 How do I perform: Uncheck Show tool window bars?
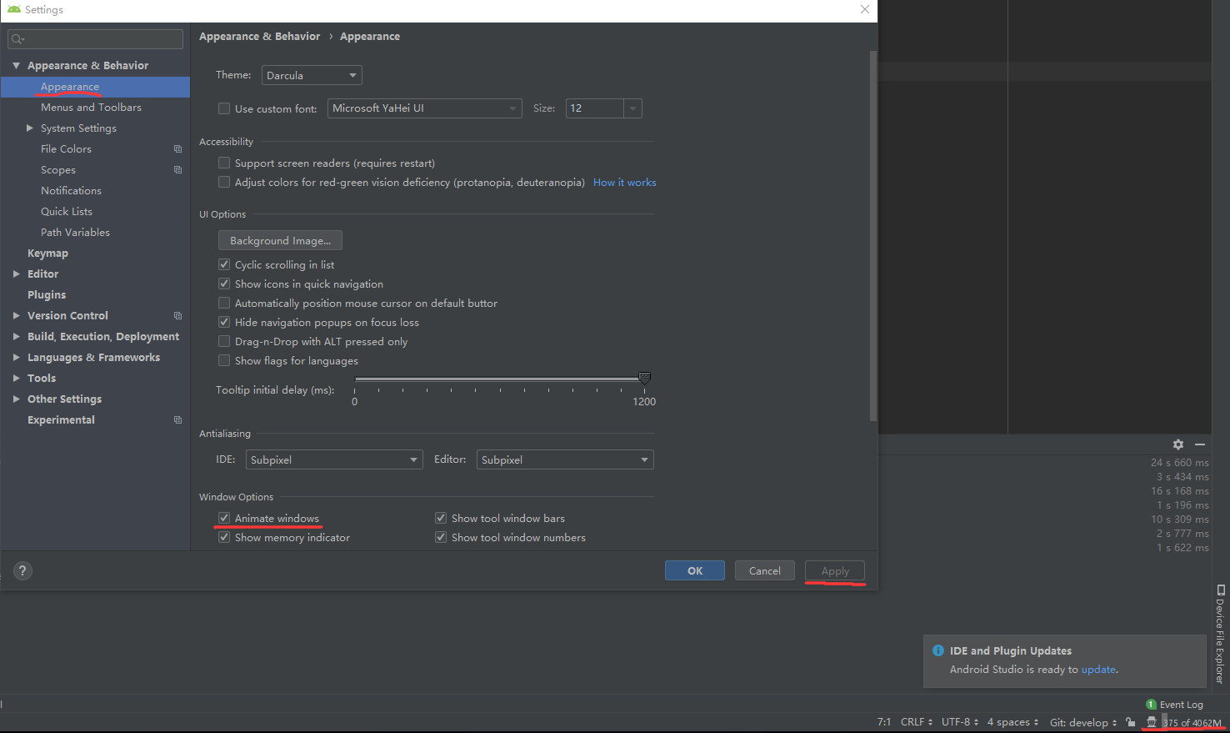[x=441, y=518]
